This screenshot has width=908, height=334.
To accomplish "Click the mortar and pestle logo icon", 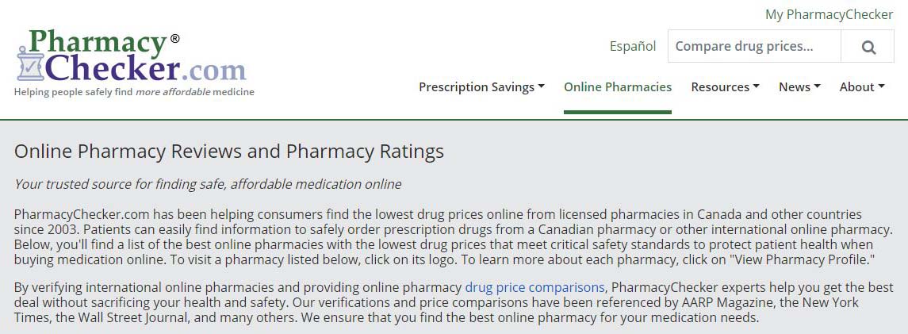I will click(30, 63).
